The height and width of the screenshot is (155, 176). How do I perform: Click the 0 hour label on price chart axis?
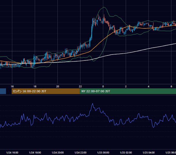[103, 87]
